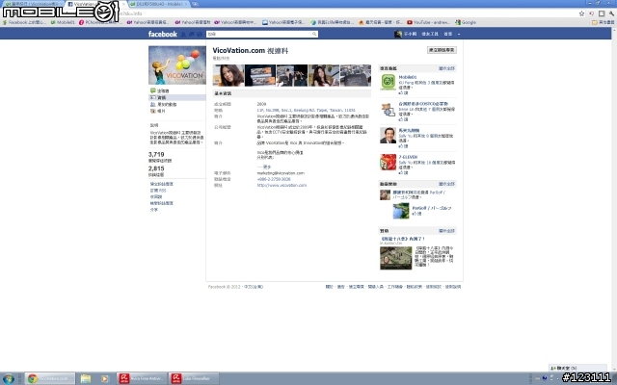Viewport: 617px width, 385px height.
Task: Open the messages icon in Facebook header
Action: (x=191, y=35)
